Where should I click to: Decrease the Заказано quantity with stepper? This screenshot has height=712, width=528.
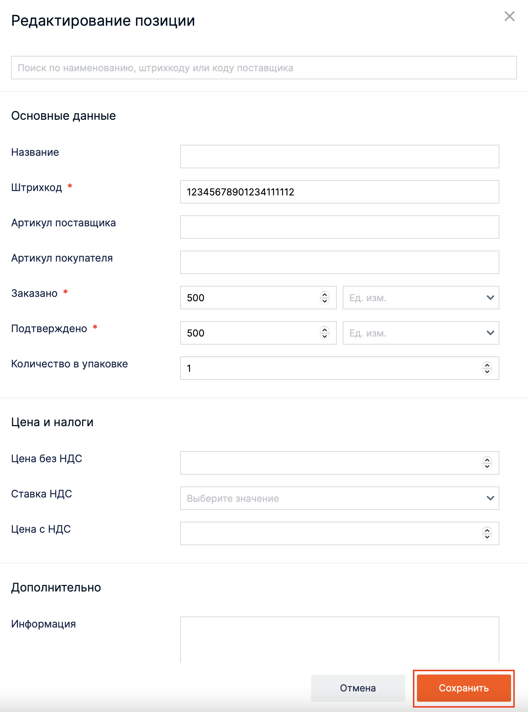click(x=325, y=301)
